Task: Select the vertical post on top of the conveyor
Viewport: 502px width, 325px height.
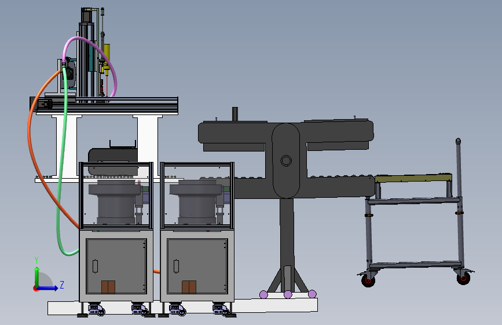Action: [235, 114]
